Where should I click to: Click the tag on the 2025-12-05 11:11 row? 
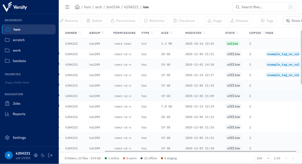(x=282, y=54)
